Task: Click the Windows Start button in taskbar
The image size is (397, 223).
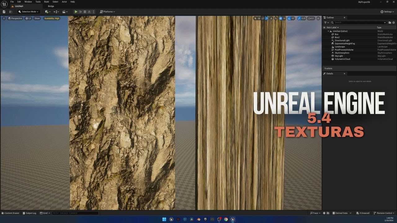Action: tap(164, 219)
